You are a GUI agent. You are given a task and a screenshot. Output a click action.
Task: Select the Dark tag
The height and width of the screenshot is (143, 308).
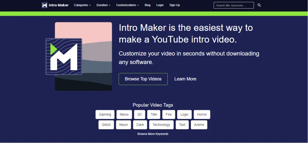(140, 125)
